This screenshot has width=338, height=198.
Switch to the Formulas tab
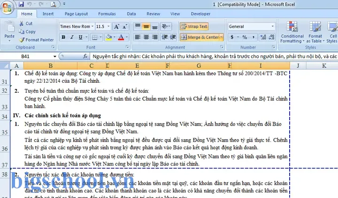click(107, 14)
